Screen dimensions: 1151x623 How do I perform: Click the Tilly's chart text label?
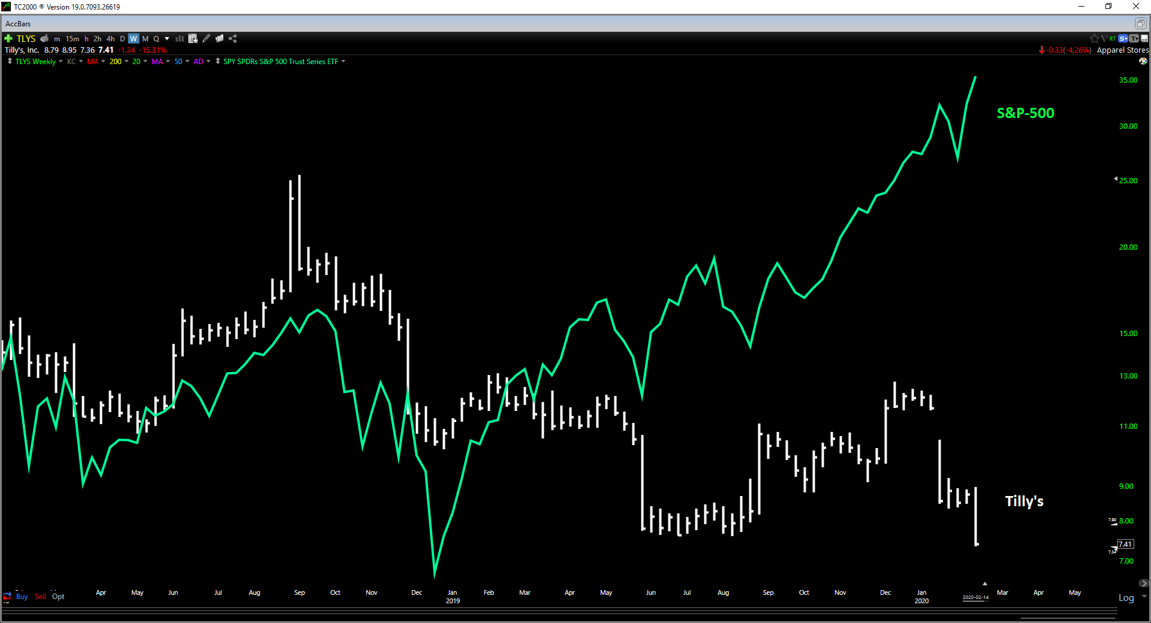coord(1024,501)
